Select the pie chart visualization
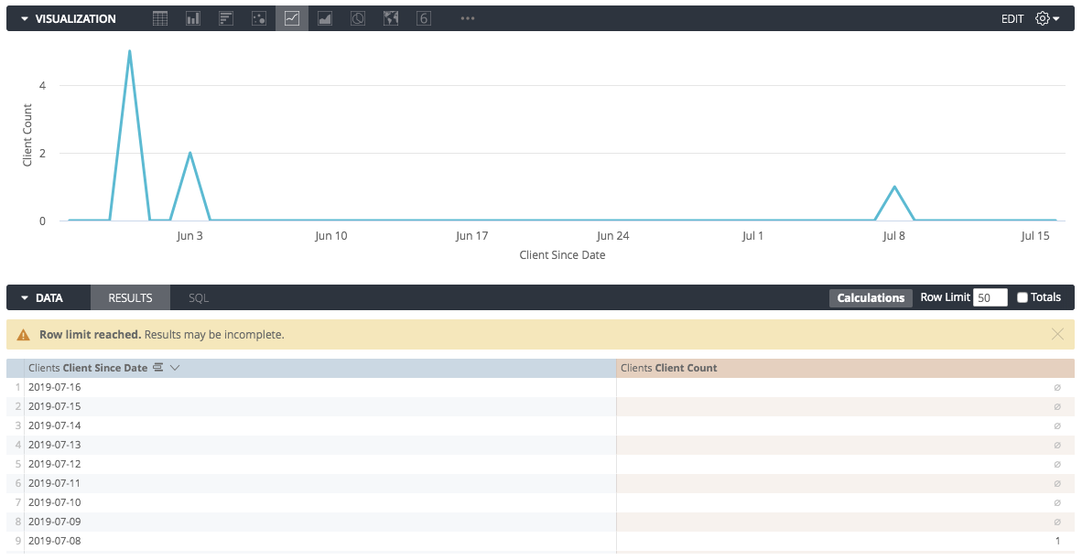The width and height of the screenshot is (1082, 560). (358, 18)
